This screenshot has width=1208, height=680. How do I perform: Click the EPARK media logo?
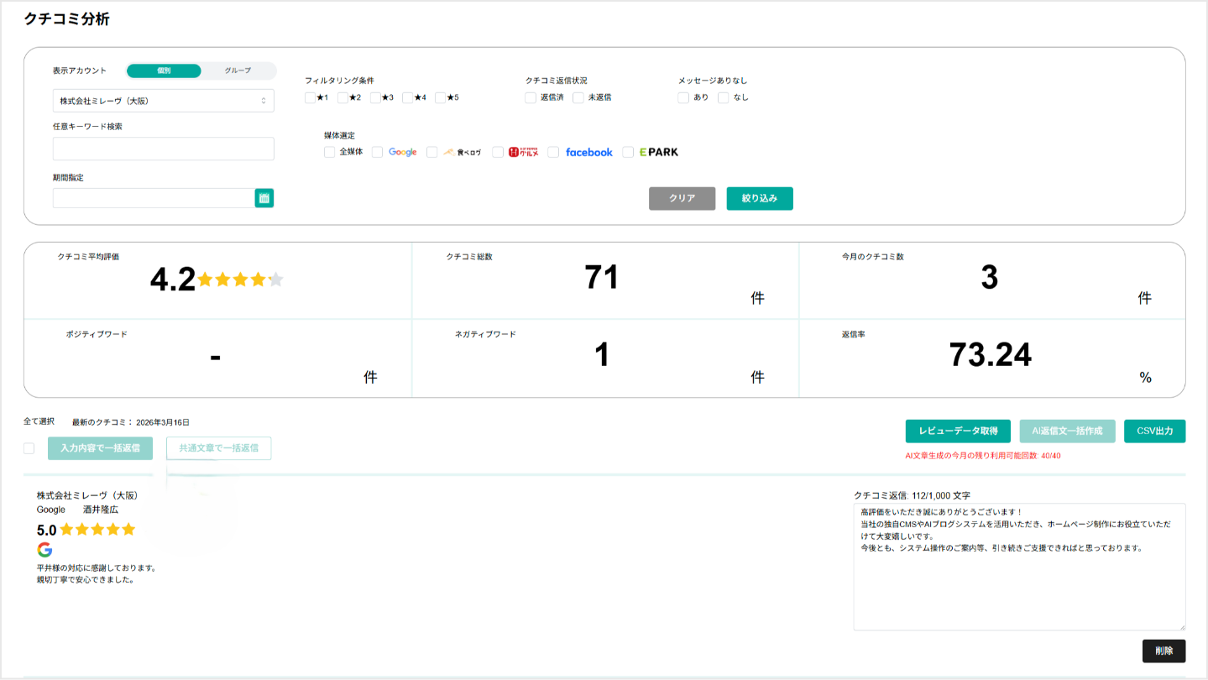pyautogui.click(x=659, y=152)
